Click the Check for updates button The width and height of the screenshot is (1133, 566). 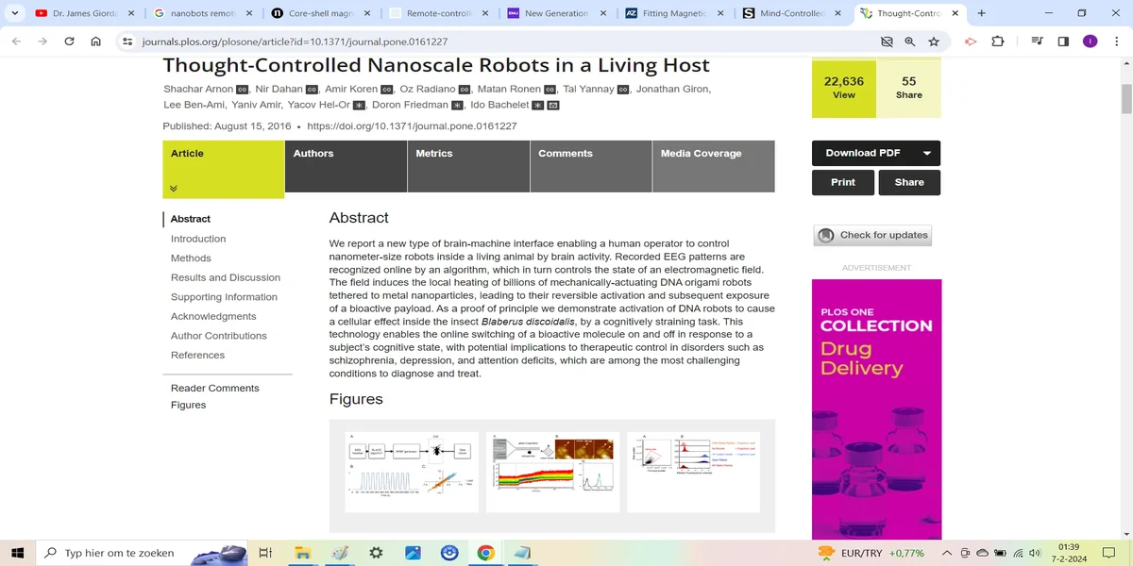click(x=872, y=235)
